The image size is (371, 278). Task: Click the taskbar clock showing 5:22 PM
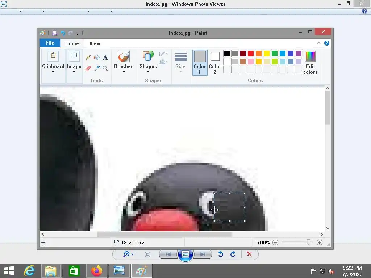coord(352,271)
